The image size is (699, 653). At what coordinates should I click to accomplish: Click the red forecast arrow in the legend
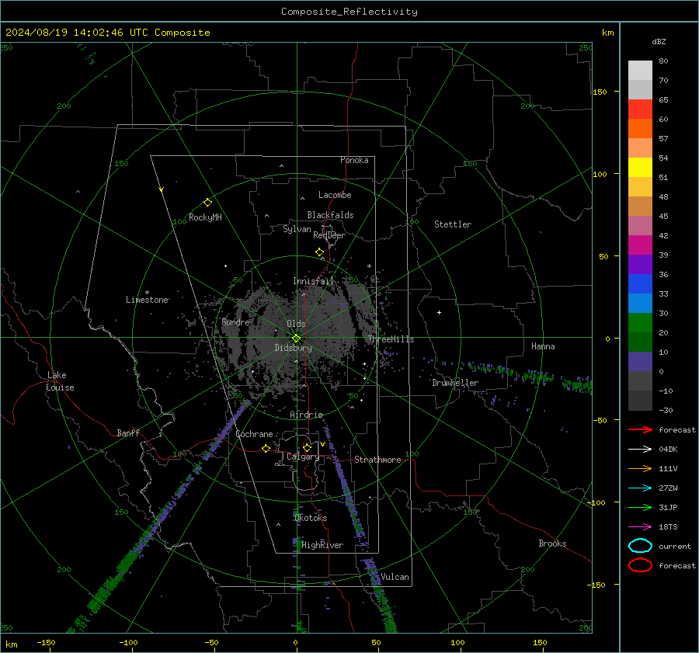click(x=640, y=429)
